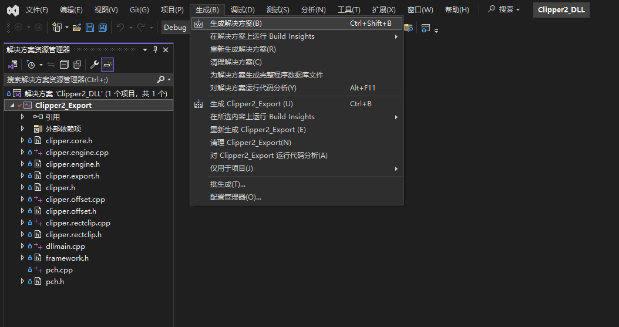
Task: Select the clipper.rectclip.h file
Action: click(x=73, y=234)
